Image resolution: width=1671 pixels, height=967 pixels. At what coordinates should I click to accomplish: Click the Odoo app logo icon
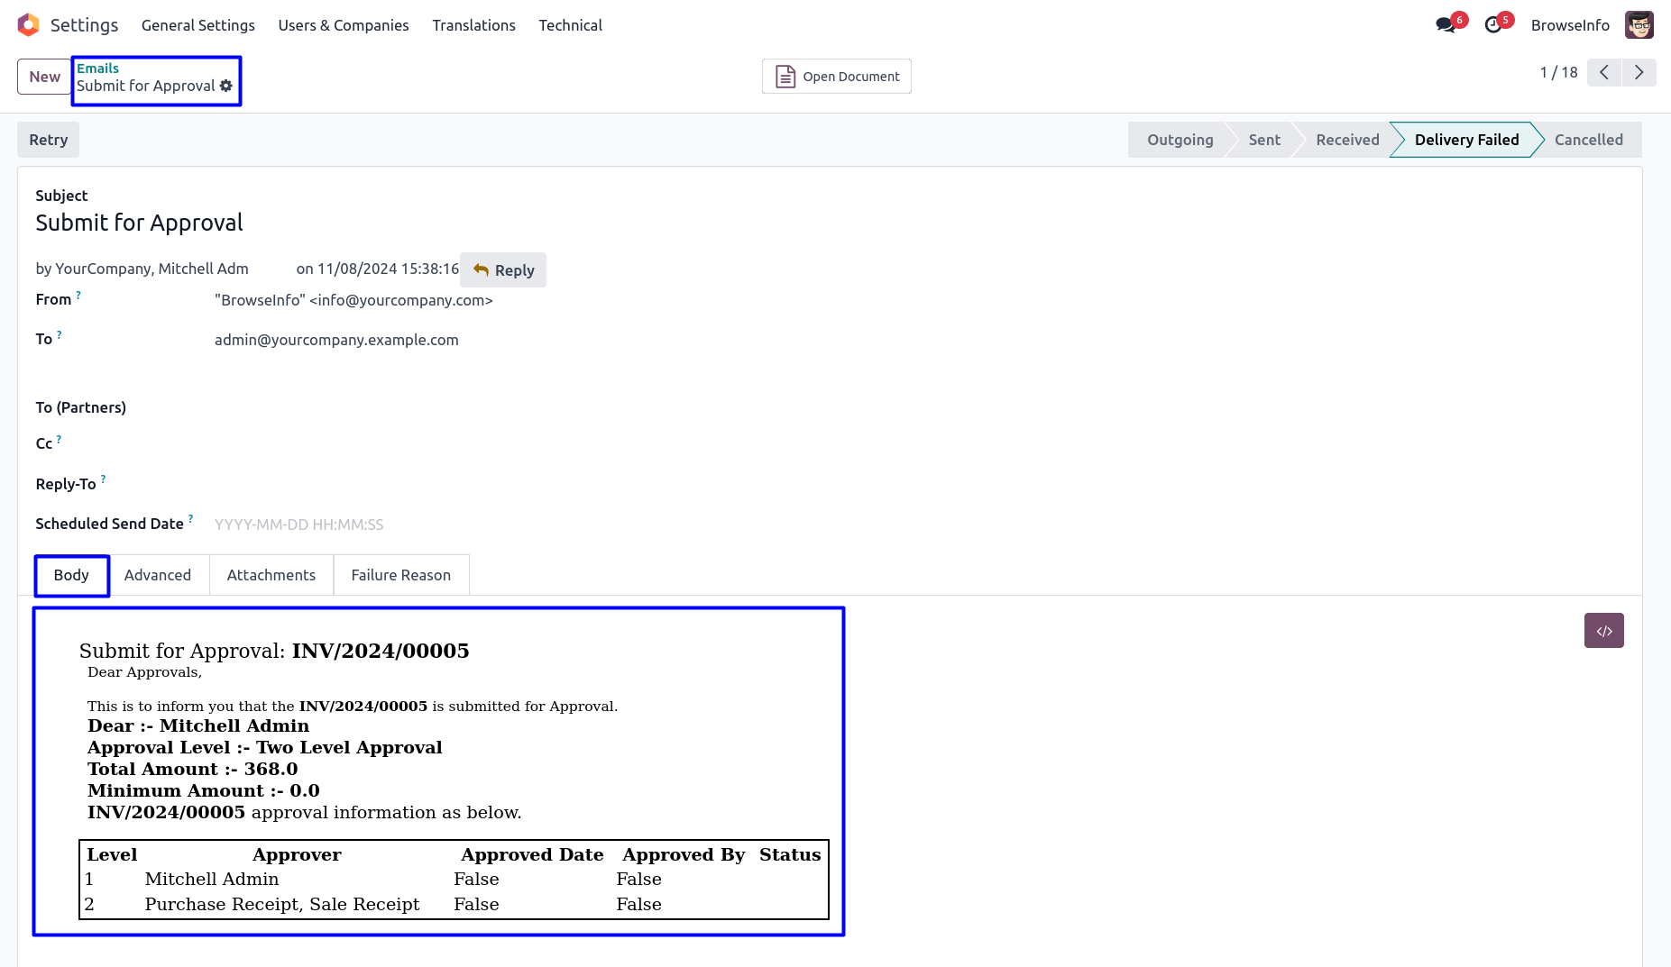pyautogui.click(x=28, y=25)
